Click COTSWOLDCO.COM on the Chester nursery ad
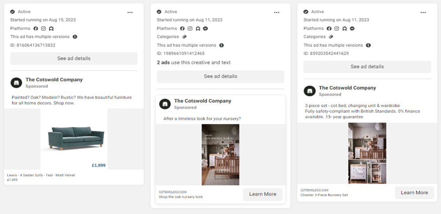Viewport: 441px width, 214px height. pyautogui.click(x=314, y=190)
